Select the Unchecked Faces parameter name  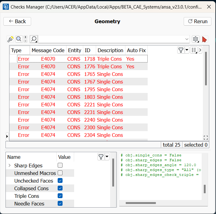coord(34,181)
